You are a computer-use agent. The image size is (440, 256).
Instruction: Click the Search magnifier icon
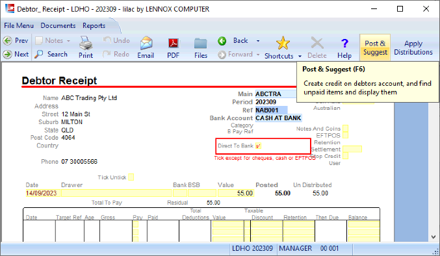click(x=39, y=54)
